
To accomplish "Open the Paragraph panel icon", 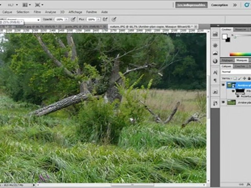I will (215, 80).
